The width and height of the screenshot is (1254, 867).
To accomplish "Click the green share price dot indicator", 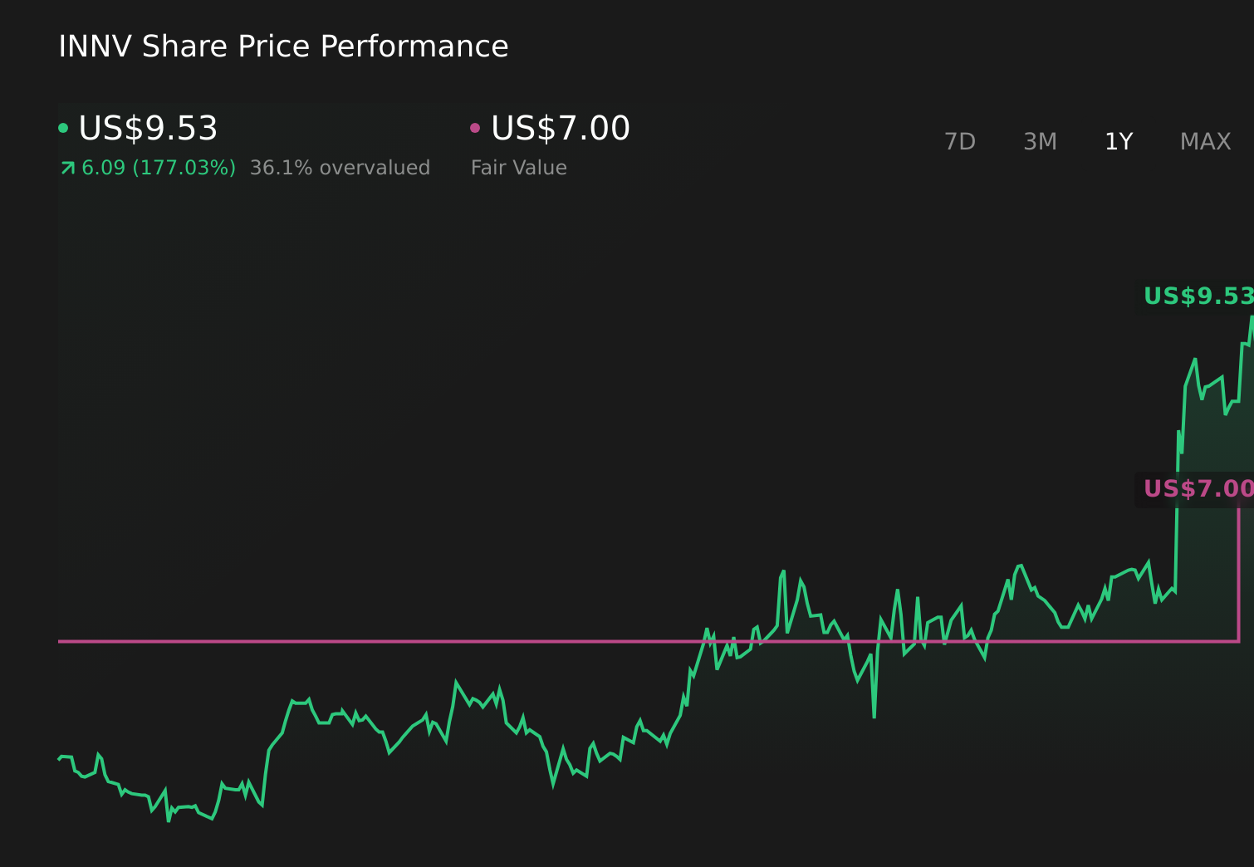I will click(64, 127).
